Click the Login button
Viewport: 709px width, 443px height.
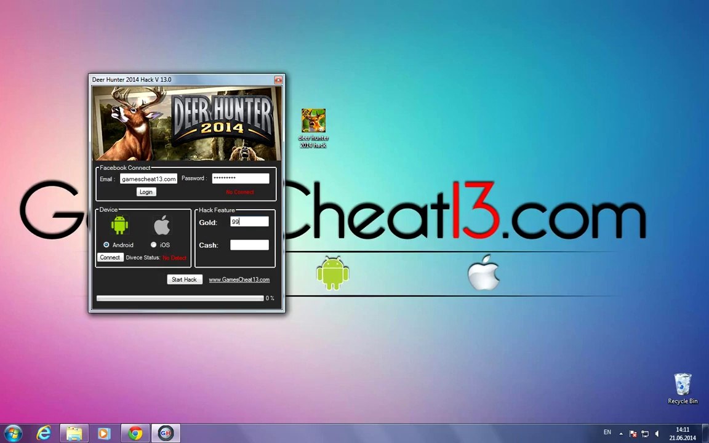click(146, 192)
